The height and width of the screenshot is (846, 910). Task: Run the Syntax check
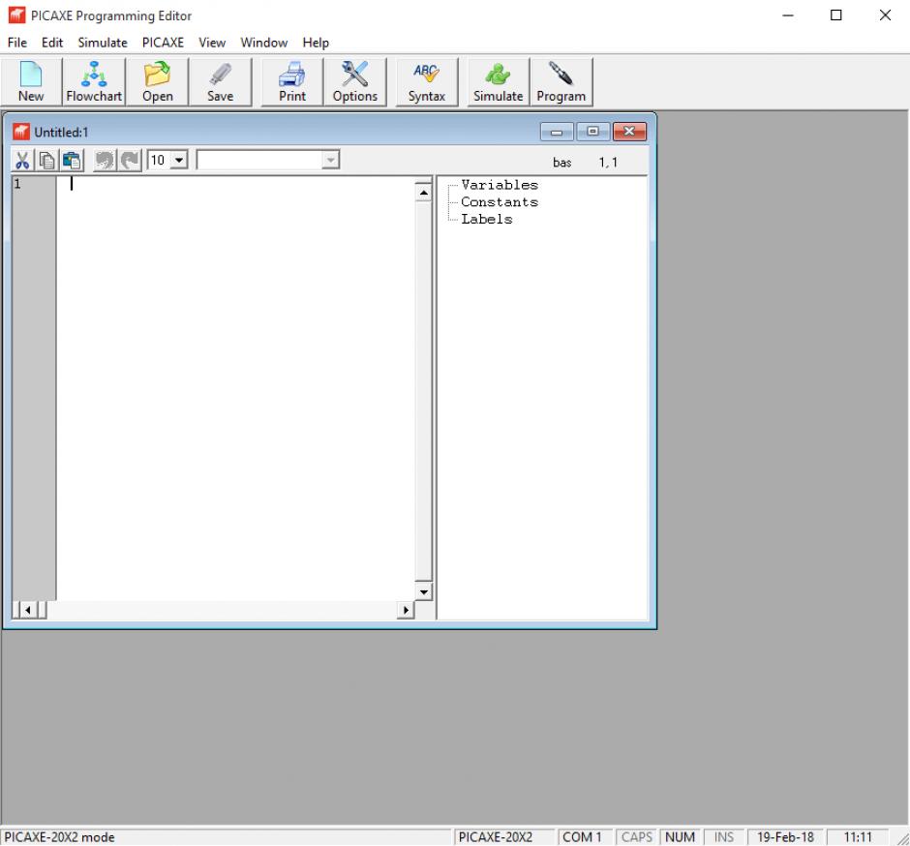tap(427, 82)
